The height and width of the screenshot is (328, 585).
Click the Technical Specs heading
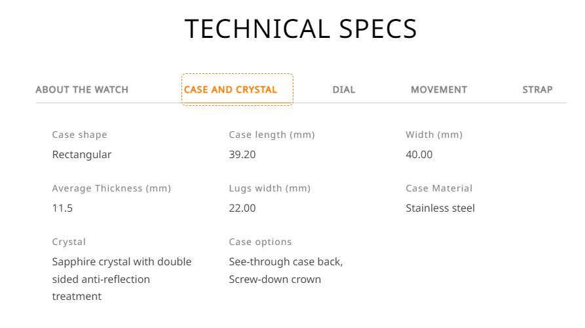tap(301, 29)
